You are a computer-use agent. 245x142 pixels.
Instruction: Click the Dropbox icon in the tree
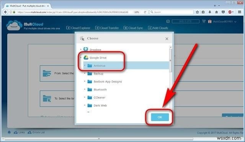86,49
